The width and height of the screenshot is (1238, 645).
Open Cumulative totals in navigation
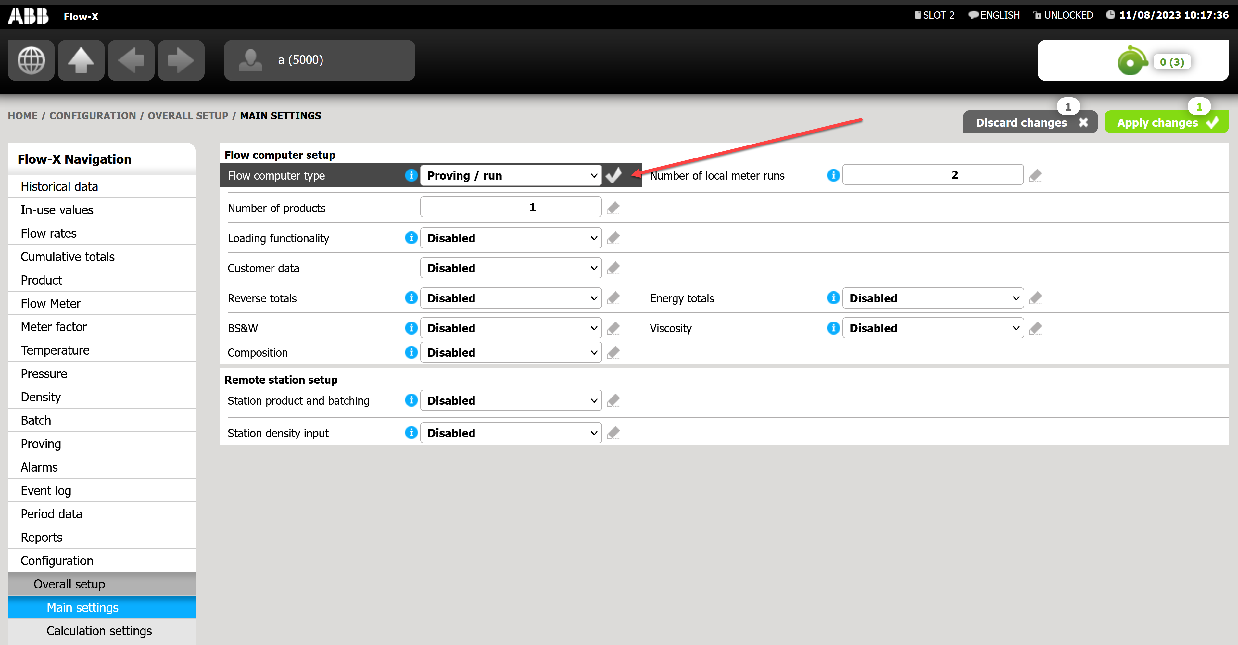(x=102, y=257)
